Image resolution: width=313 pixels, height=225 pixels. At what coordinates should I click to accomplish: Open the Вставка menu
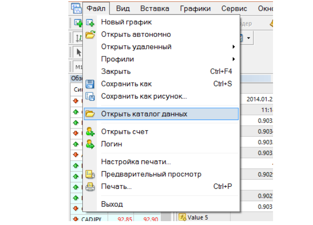click(155, 9)
